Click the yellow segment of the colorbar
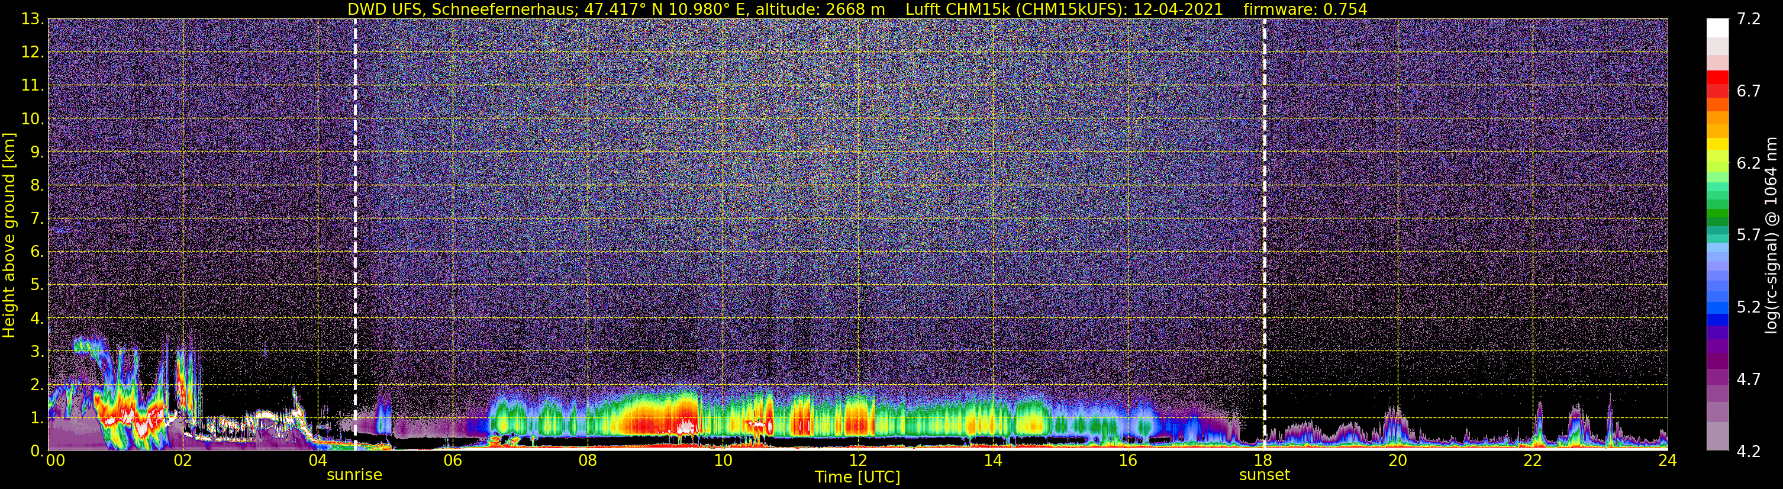 1717,144
